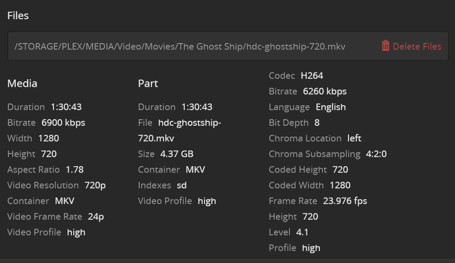Click the Files section heading
The height and width of the screenshot is (263, 455).
pos(18,16)
